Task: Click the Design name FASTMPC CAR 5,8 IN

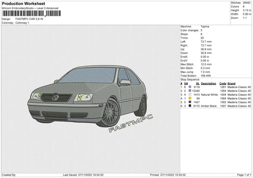Action: coord(30,19)
